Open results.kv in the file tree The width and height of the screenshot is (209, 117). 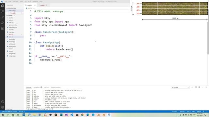pos(12,39)
